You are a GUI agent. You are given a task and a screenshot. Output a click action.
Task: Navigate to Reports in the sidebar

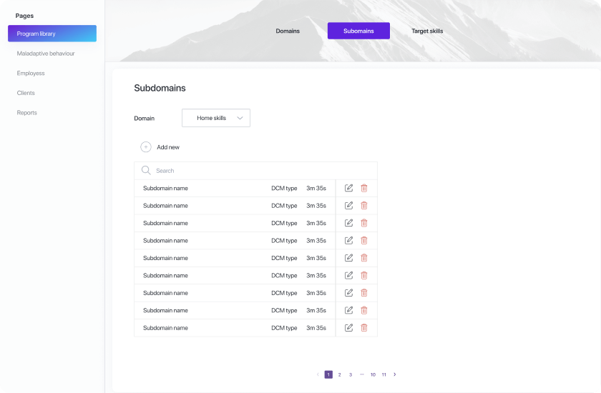pyautogui.click(x=27, y=113)
